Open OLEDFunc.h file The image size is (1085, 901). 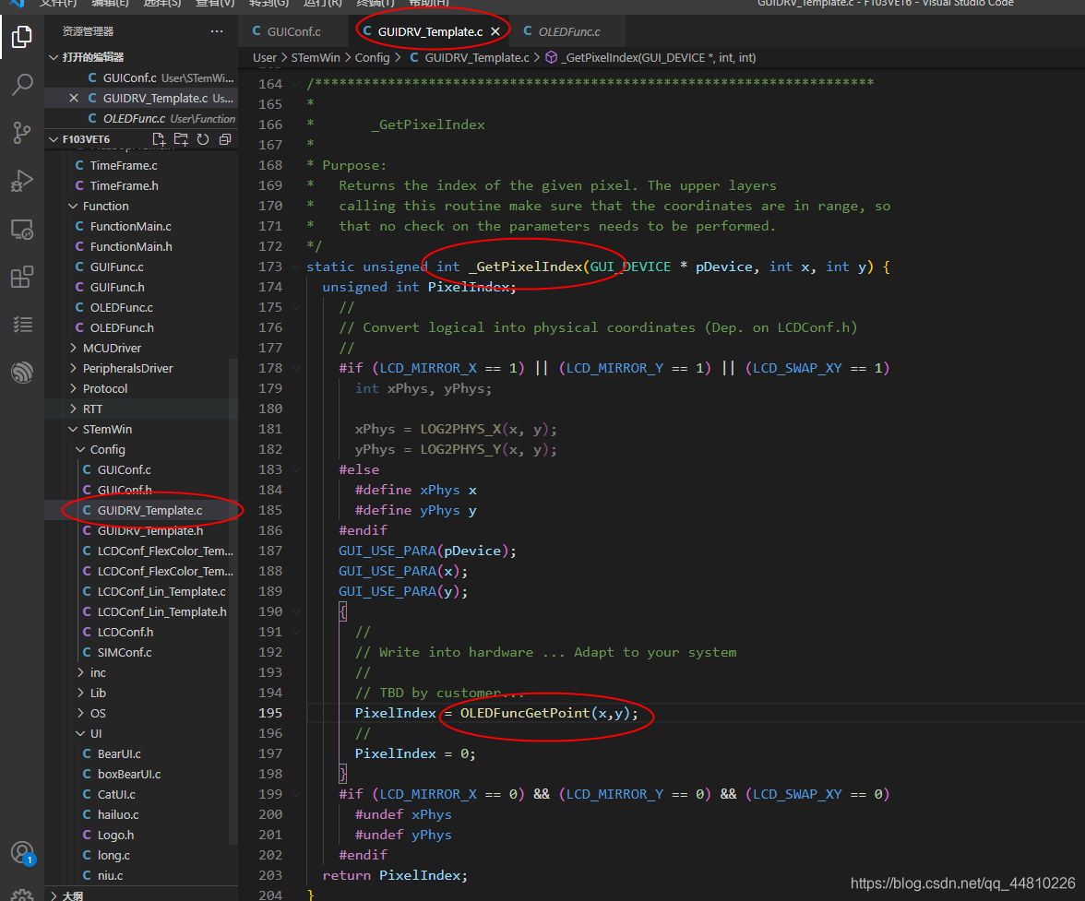122,327
